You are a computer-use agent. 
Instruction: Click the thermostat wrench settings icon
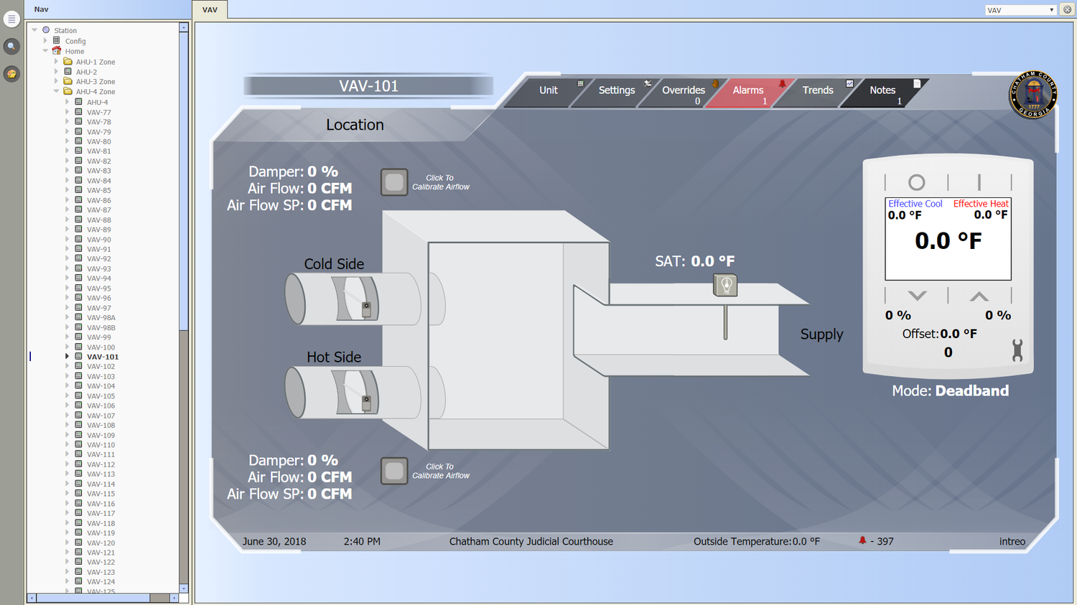pos(1017,350)
